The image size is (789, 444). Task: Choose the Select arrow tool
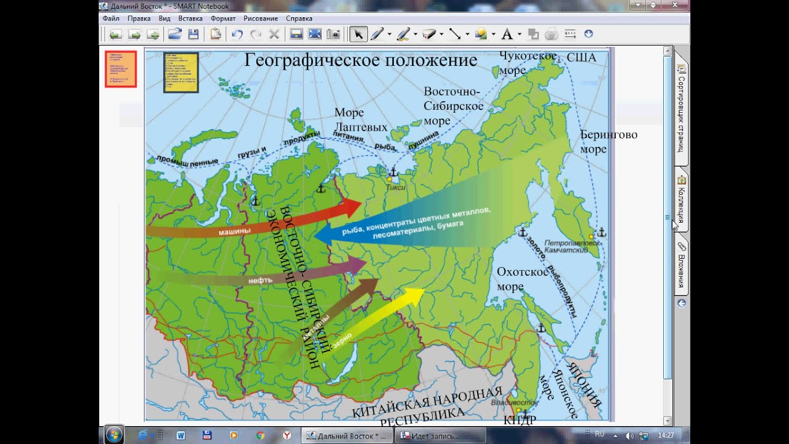(358, 35)
